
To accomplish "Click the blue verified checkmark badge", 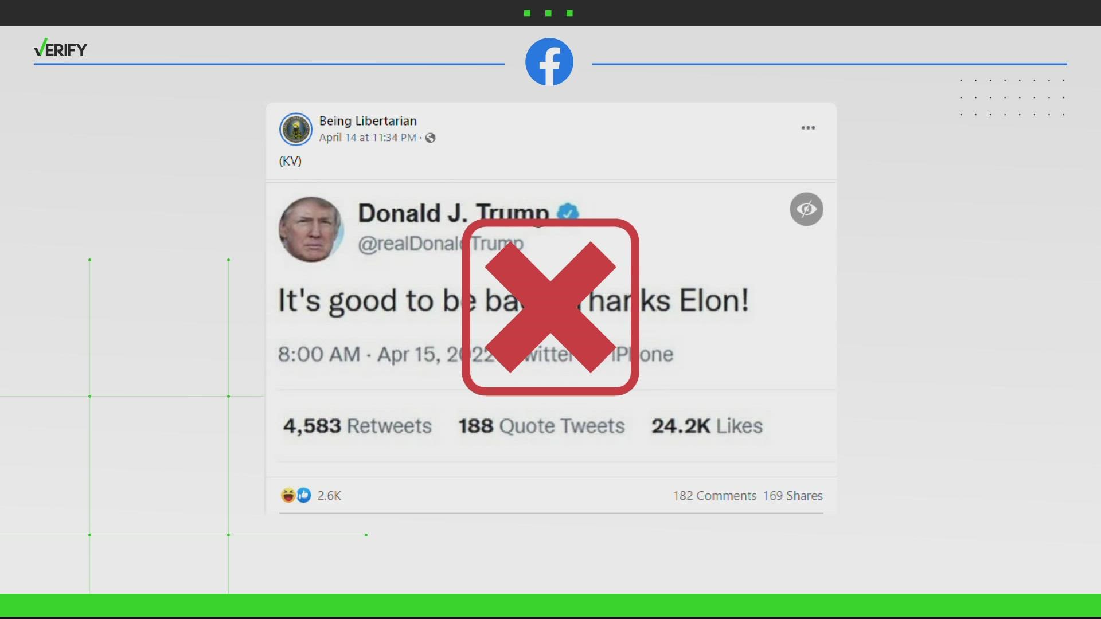I will pos(568,212).
